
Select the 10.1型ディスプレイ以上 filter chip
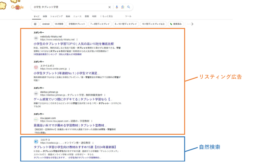[153, 24]
